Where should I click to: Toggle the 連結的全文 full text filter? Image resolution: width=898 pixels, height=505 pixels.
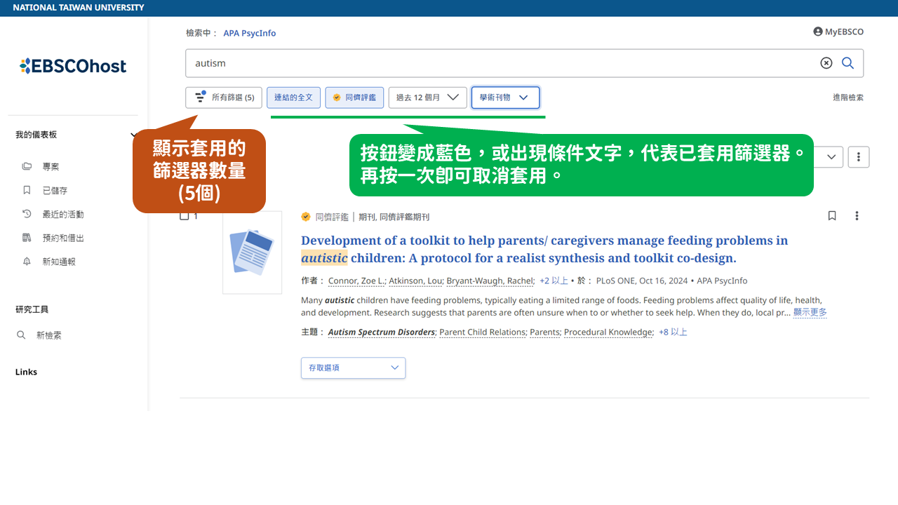[293, 97]
